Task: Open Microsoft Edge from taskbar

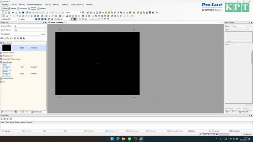Action: 118,139
